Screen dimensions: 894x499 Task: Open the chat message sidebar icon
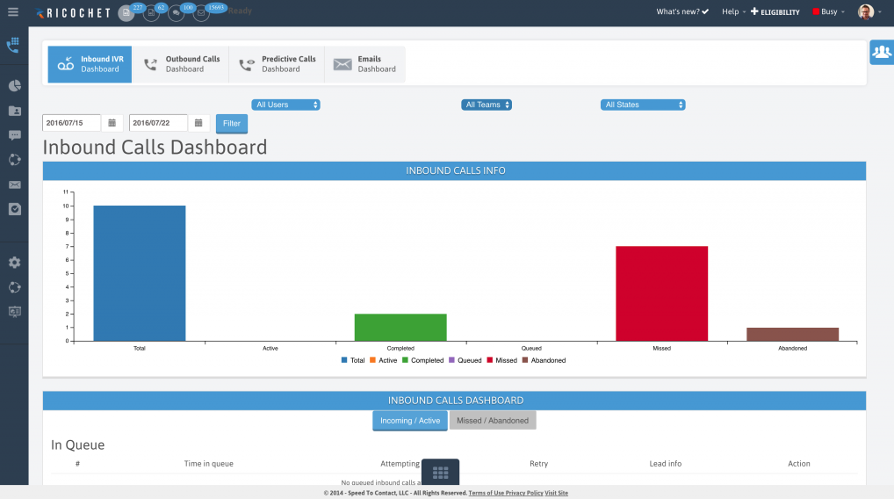[x=15, y=135]
